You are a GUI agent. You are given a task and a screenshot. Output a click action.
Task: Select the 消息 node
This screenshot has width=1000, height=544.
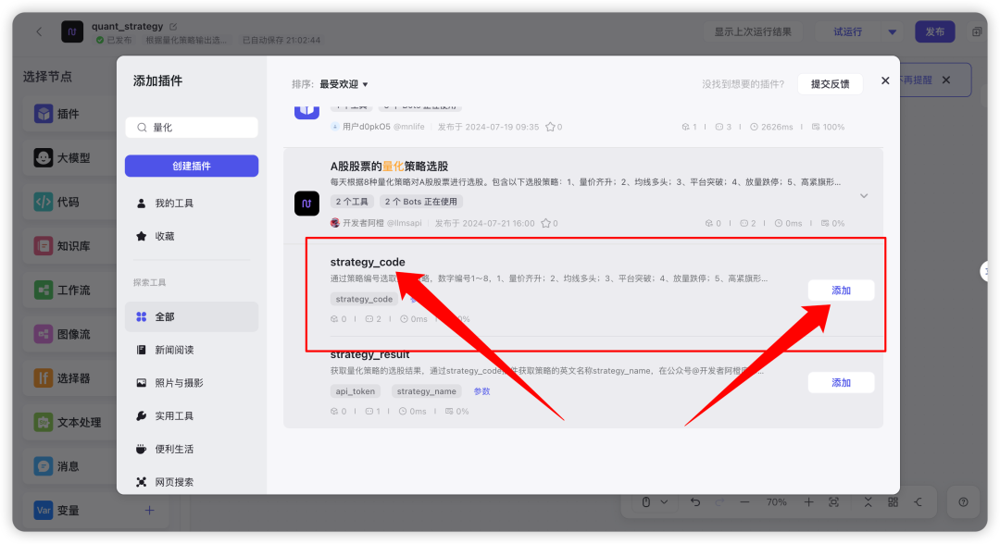pyautogui.click(x=70, y=465)
